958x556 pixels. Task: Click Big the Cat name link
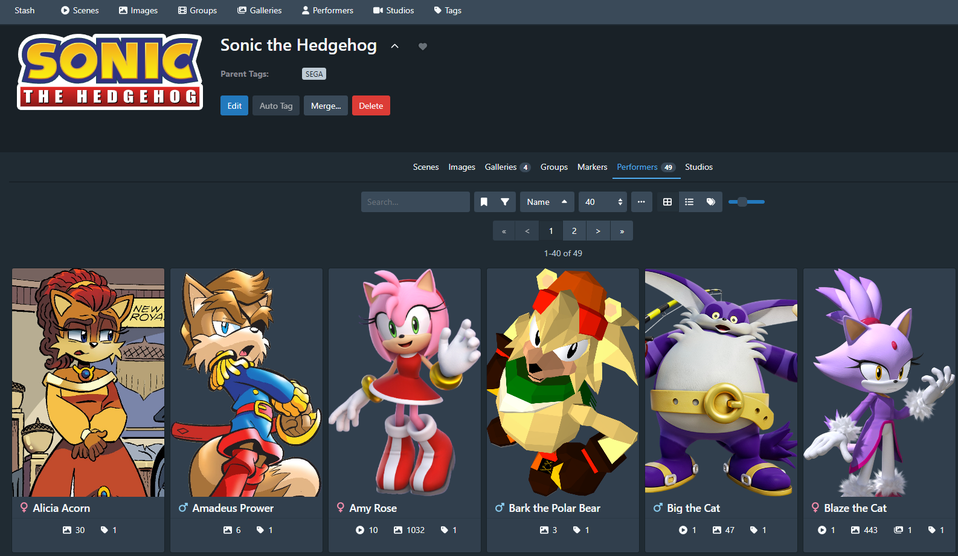coord(693,508)
